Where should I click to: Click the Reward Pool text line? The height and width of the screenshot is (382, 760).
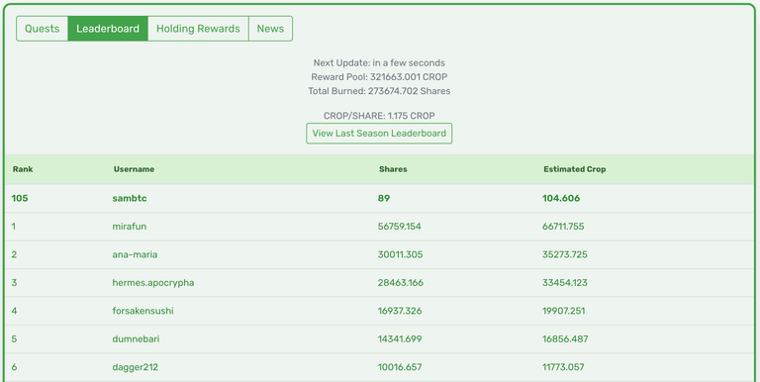tap(379, 76)
